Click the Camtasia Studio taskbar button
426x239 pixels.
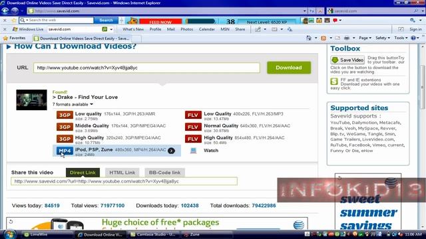click(x=154, y=234)
